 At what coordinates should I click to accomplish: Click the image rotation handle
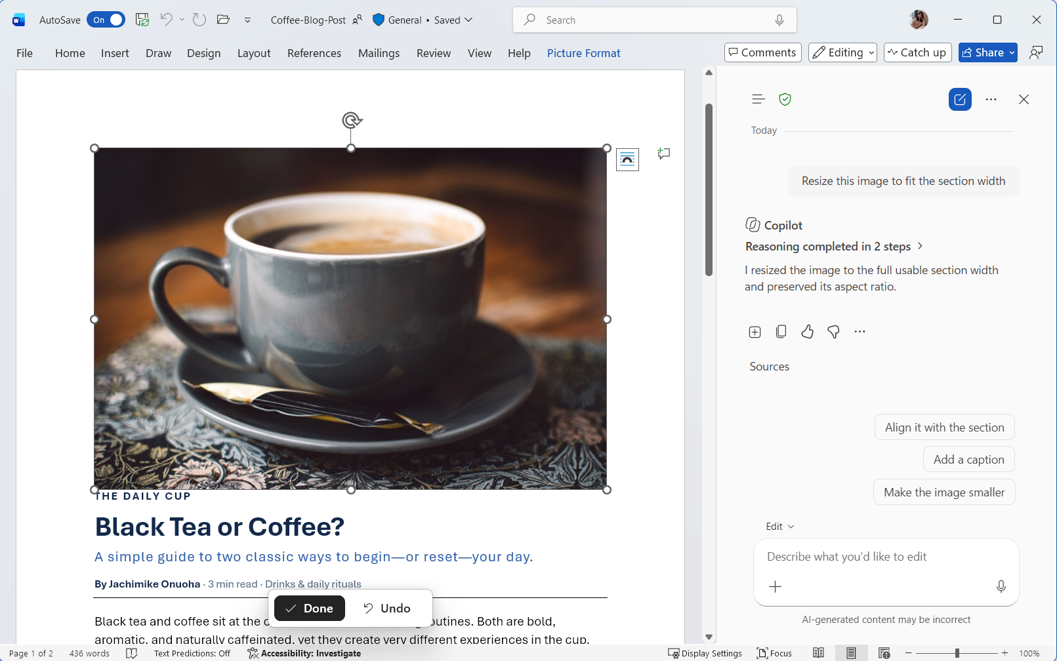(x=352, y=120)
